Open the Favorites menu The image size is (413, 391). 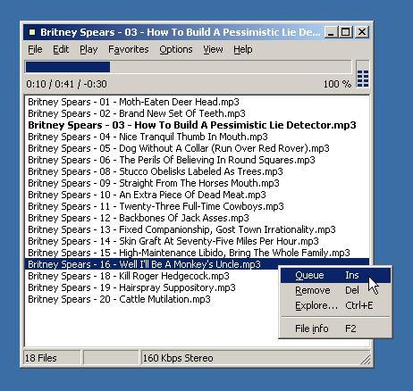tap(129, 49)
